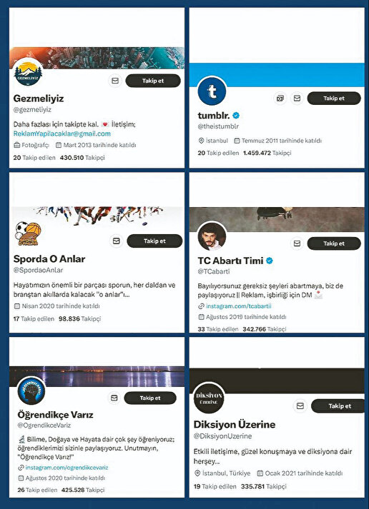This screenshot has height=509, width=369.
Task: Open envelope icon on TC Abartı Timi
Action: coord(297,243)
